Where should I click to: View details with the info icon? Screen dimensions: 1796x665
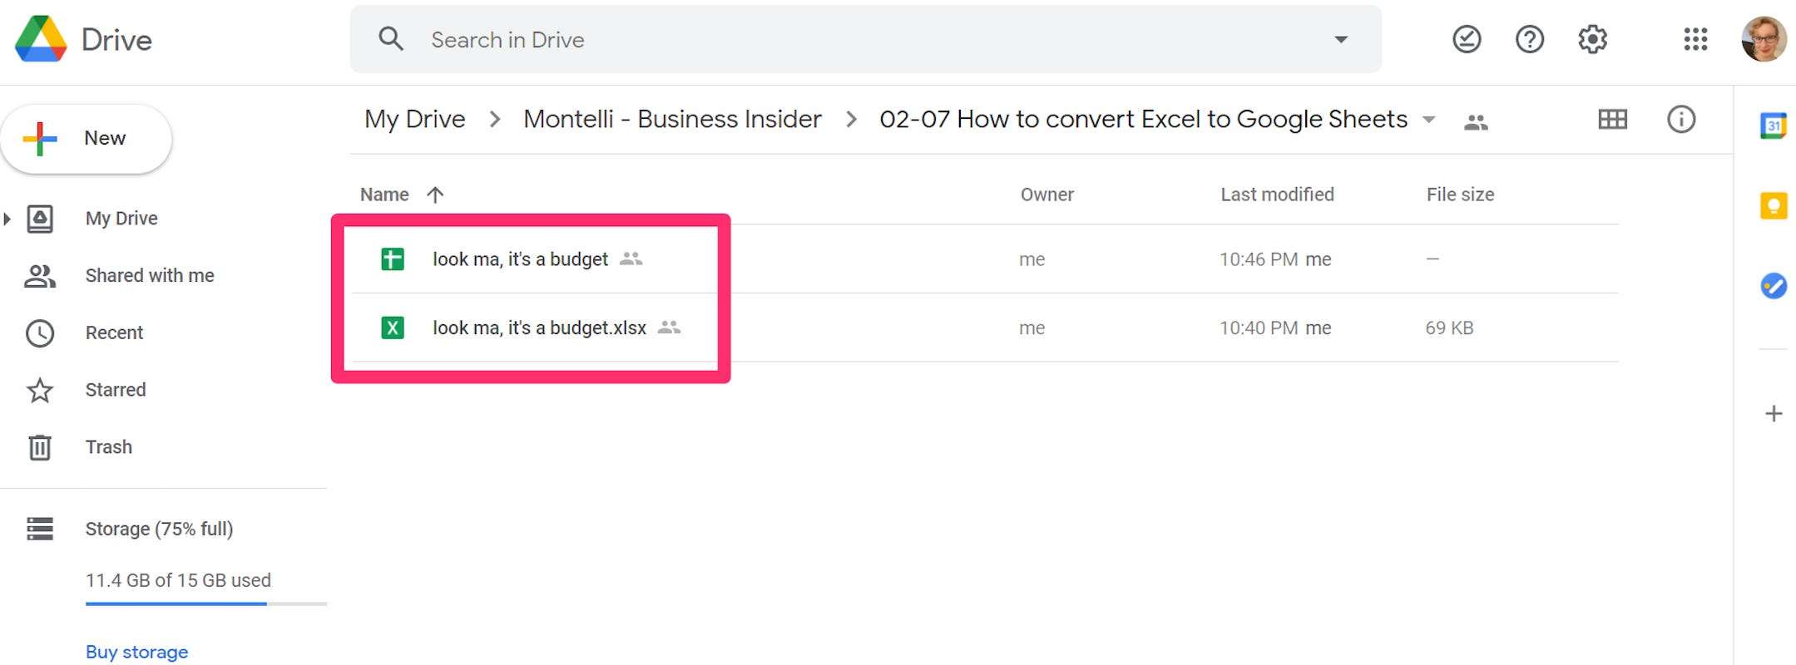click(1680, 120)
